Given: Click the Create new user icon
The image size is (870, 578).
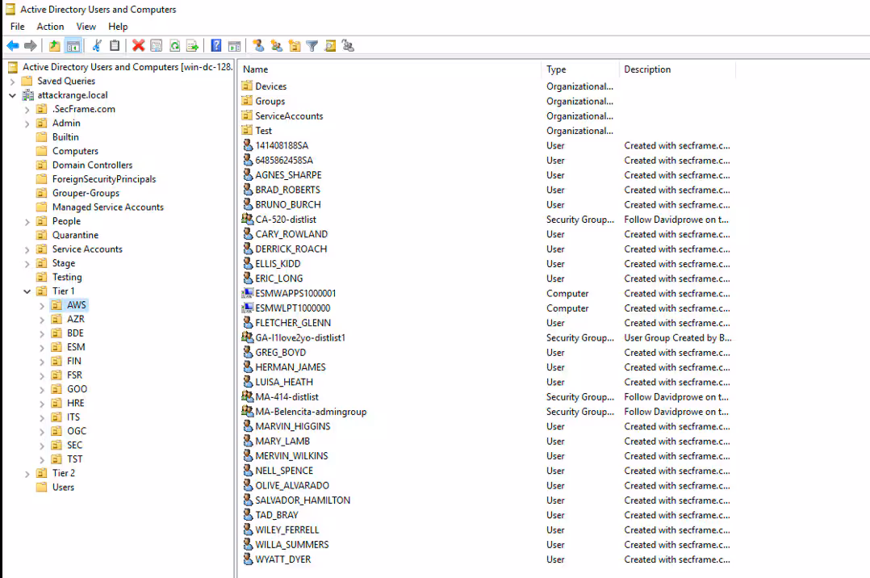Looking at the screenshot, I should tap(258, 46).
